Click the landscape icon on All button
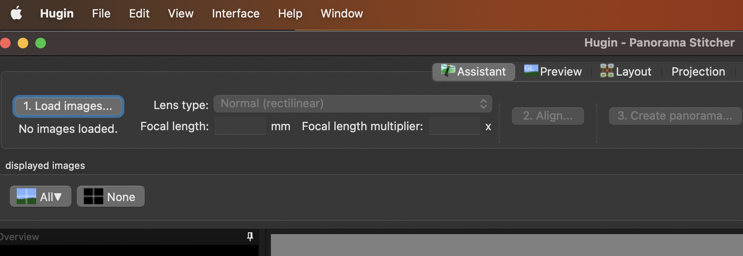The image size is (743, 256). [27, 196]
